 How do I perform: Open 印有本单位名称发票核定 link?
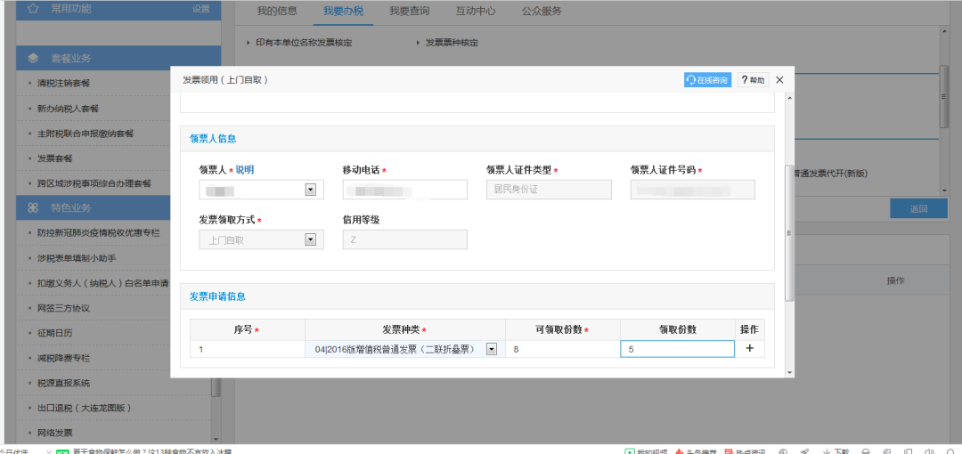click(x=304, y=43)
